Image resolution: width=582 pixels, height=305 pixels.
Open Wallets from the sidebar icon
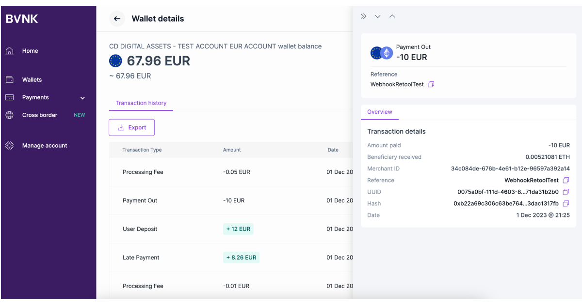[9, 79]
